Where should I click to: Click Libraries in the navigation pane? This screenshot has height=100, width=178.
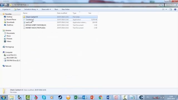pyautogui.click(x=8, y=31)
